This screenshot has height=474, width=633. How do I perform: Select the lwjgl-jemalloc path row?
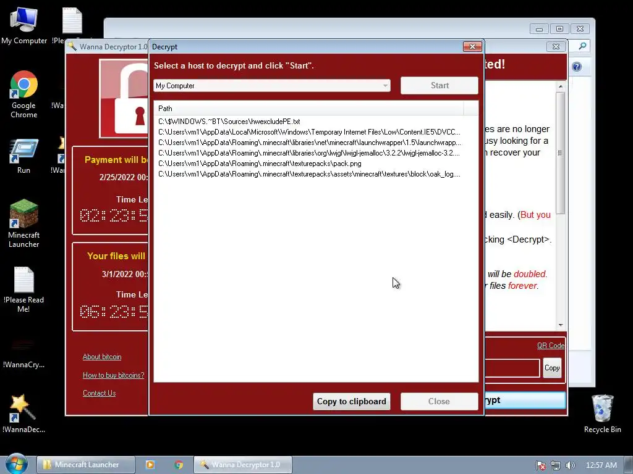coord(309,153)
